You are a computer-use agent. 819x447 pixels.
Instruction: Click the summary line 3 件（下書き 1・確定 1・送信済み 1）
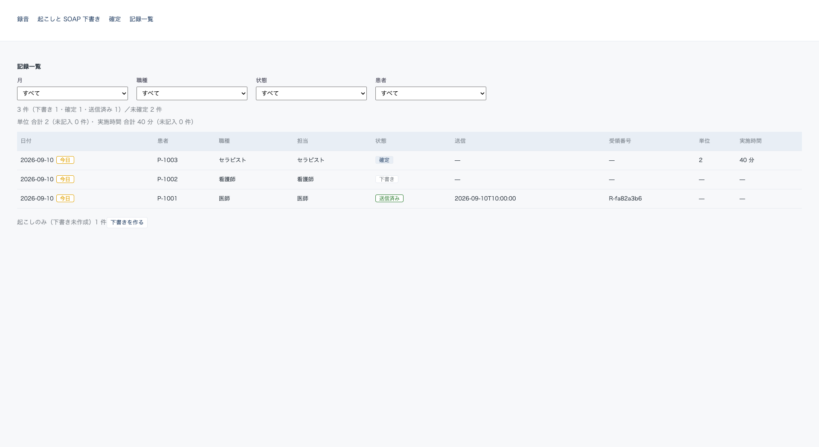90,110
